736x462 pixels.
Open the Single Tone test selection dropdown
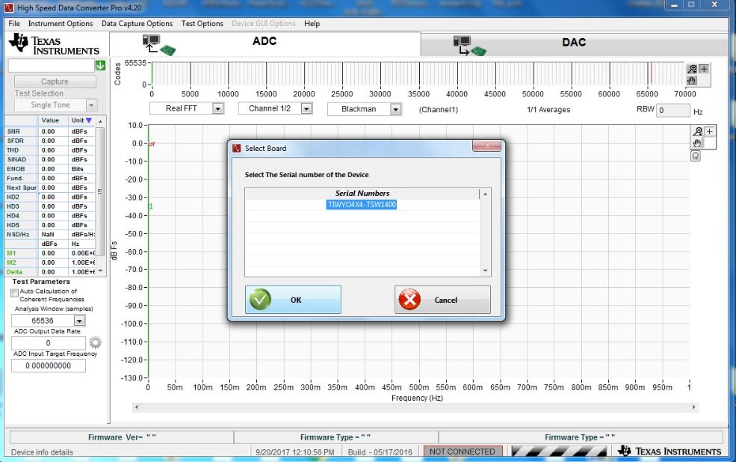point(91,105)
